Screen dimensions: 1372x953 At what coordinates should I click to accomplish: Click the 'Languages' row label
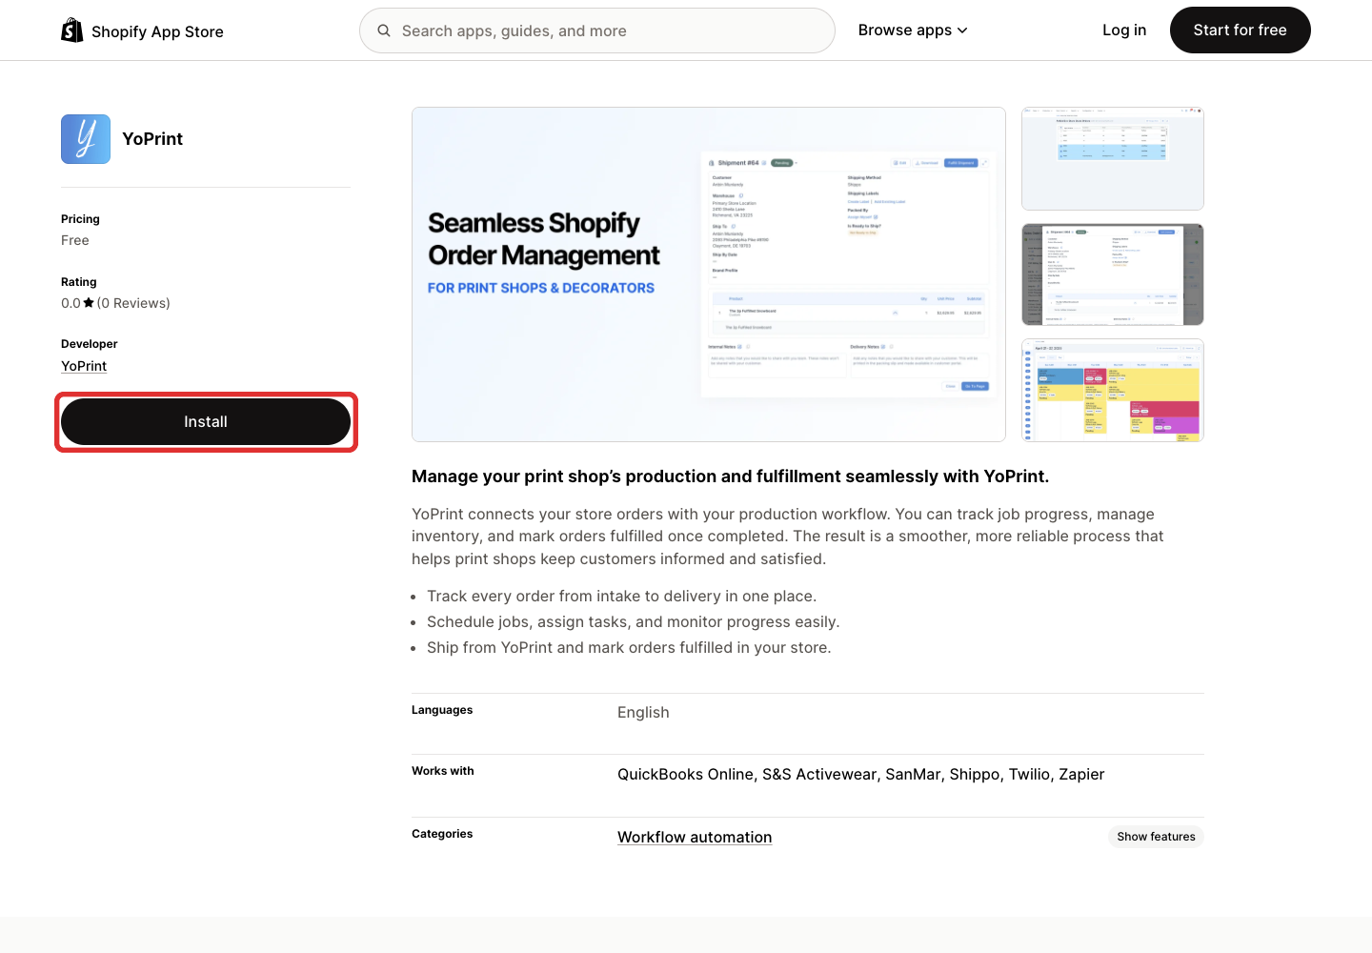tap(442, 710)
